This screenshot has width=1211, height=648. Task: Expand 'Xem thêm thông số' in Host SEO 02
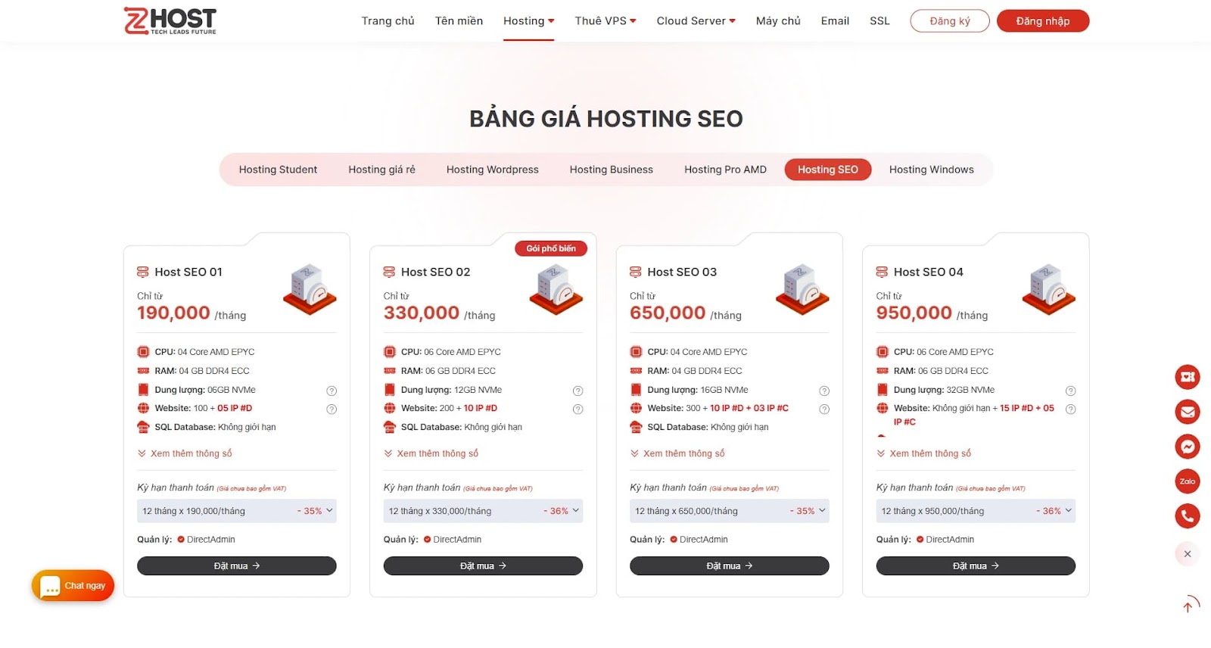(x=431, y=453)
